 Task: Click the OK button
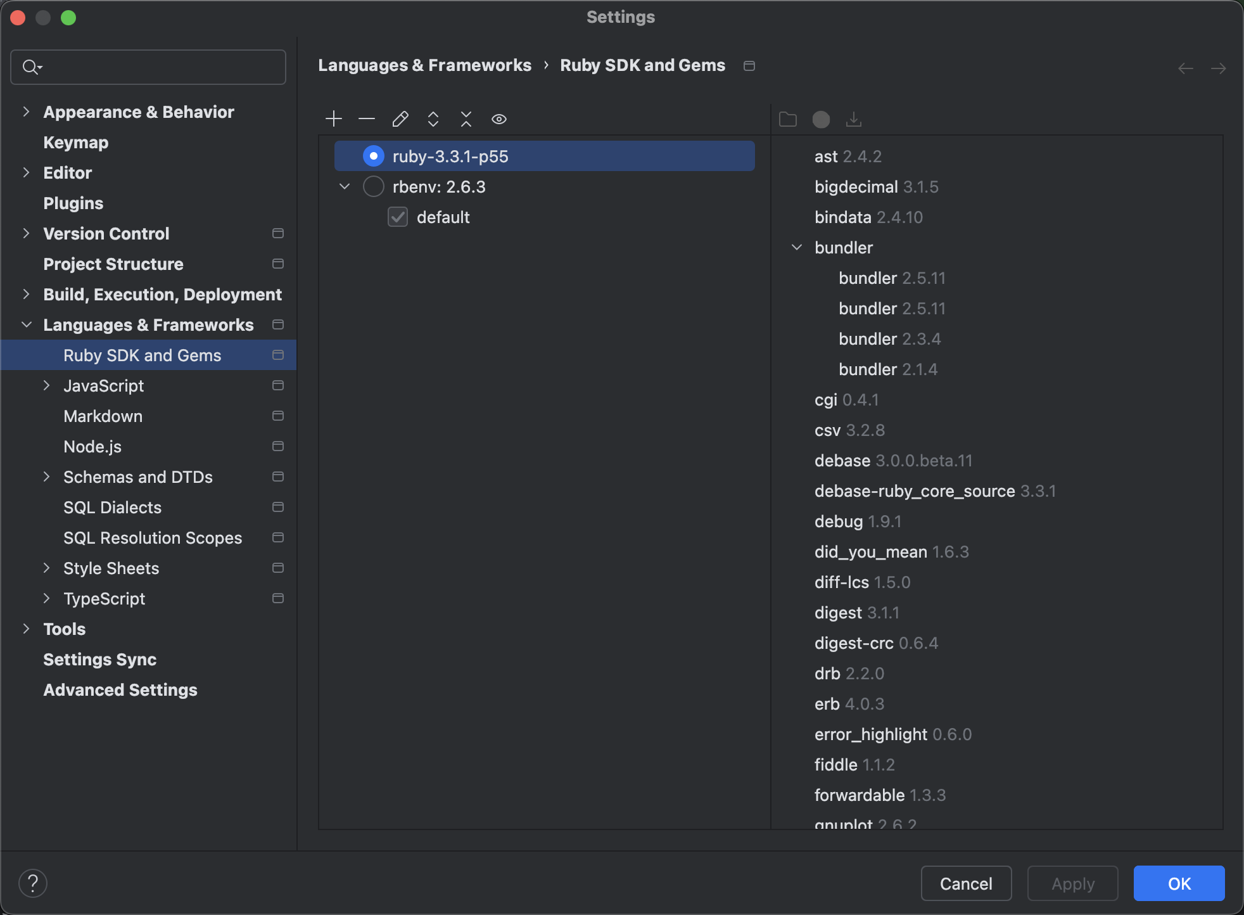(1179, 883)
